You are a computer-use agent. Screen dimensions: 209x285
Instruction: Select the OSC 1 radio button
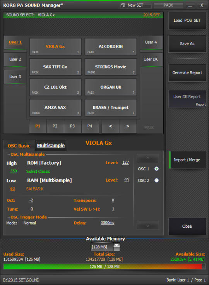[x=156, y=169]
